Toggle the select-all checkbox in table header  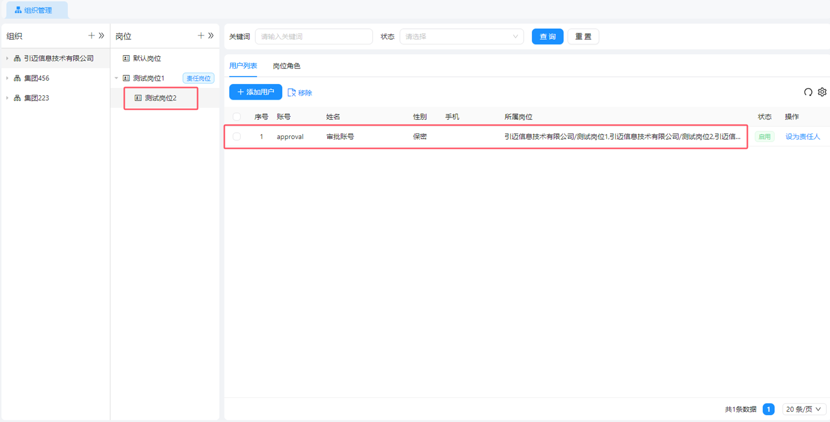tap(237, 117)
